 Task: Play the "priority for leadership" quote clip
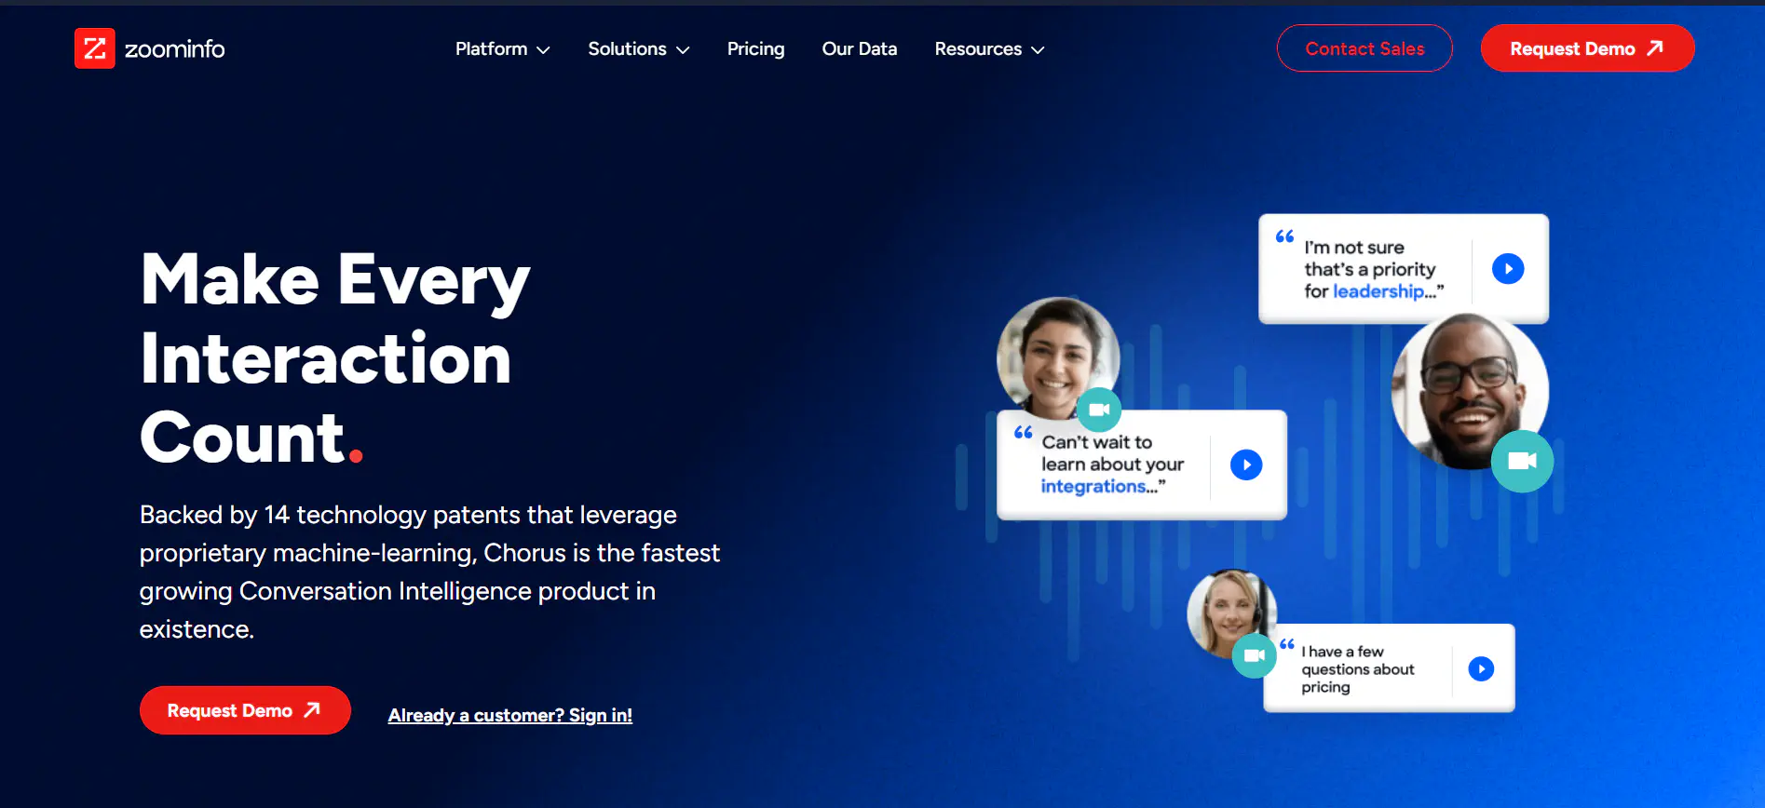point(1508,269)
